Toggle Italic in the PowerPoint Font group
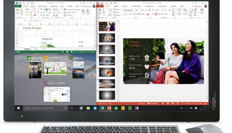232x133 pixels. tap(128, 14)
